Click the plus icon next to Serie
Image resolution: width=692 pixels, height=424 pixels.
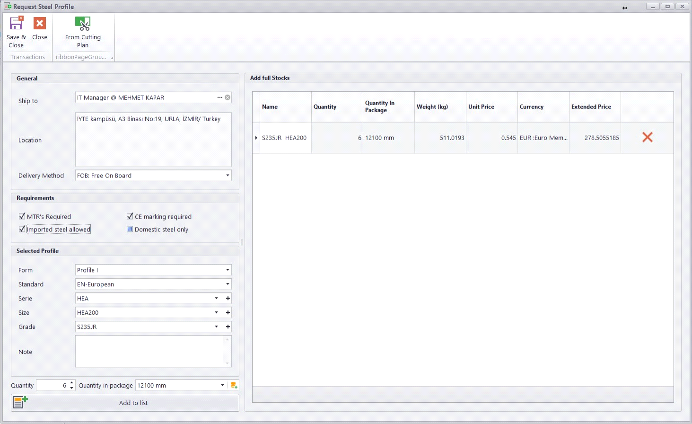228,299
